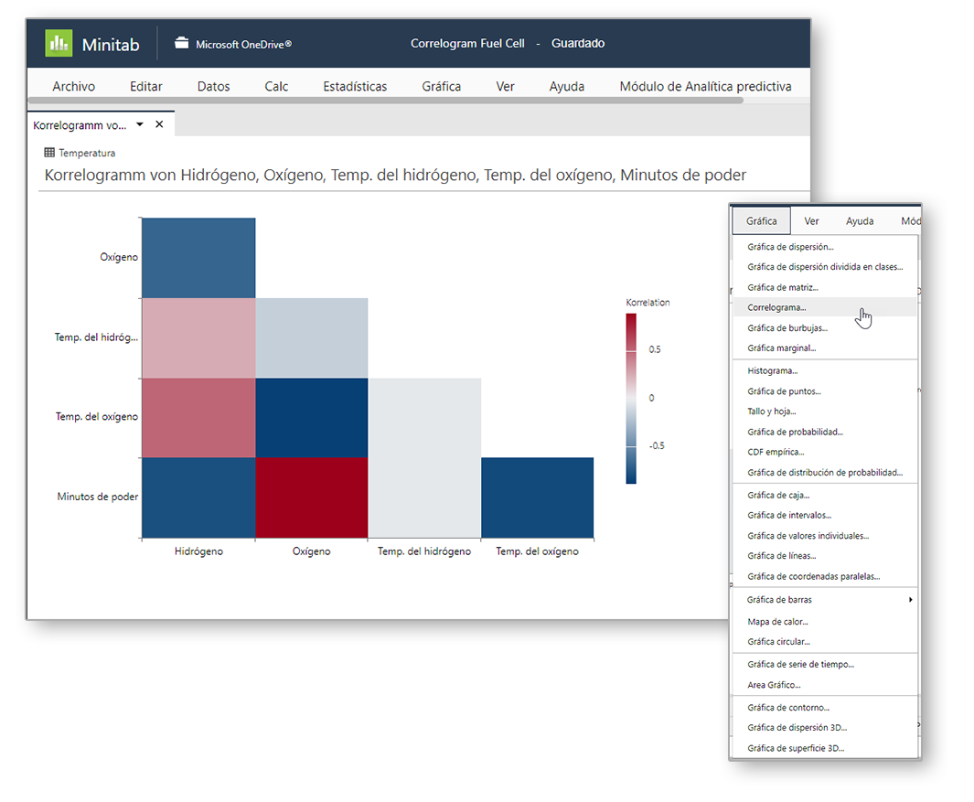Click the Calc menu item
Screen dimensions: 974x802
(x=276, y=86)
